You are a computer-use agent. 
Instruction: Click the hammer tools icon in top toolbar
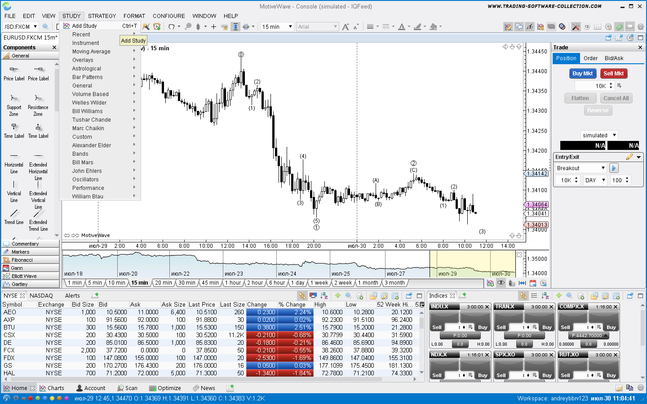click(x=576, y=27)
